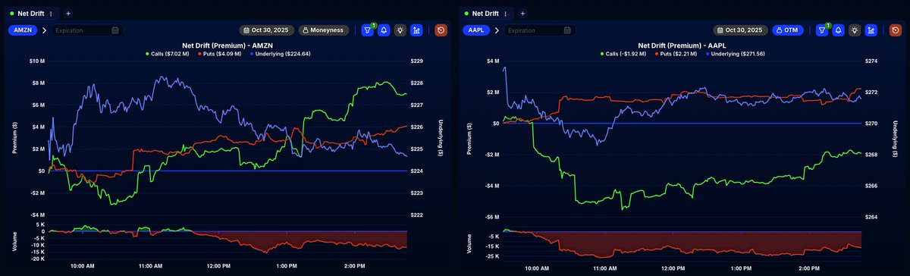Open the three-dot menu on right Net Drift tab
The width and height of the screenshot is (910, 276).
(506, 14)
